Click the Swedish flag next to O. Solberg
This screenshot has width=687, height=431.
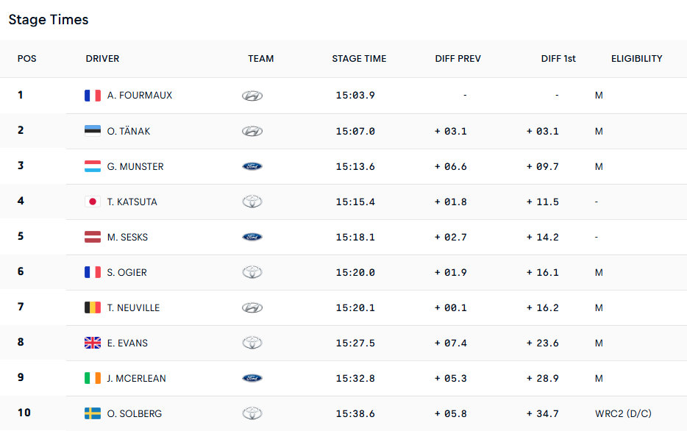tap(93, 413)
